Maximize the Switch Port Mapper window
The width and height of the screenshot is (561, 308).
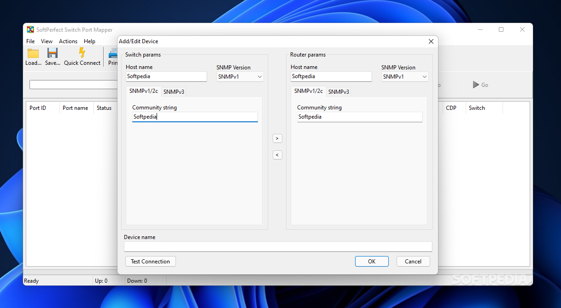501,29
